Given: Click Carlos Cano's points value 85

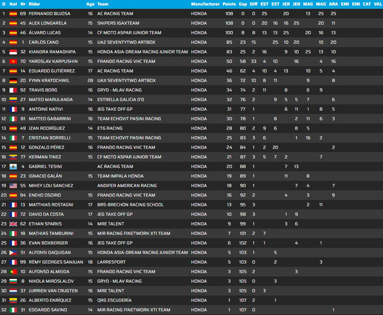Looking at the screenshot, I should tap(229, 42).
